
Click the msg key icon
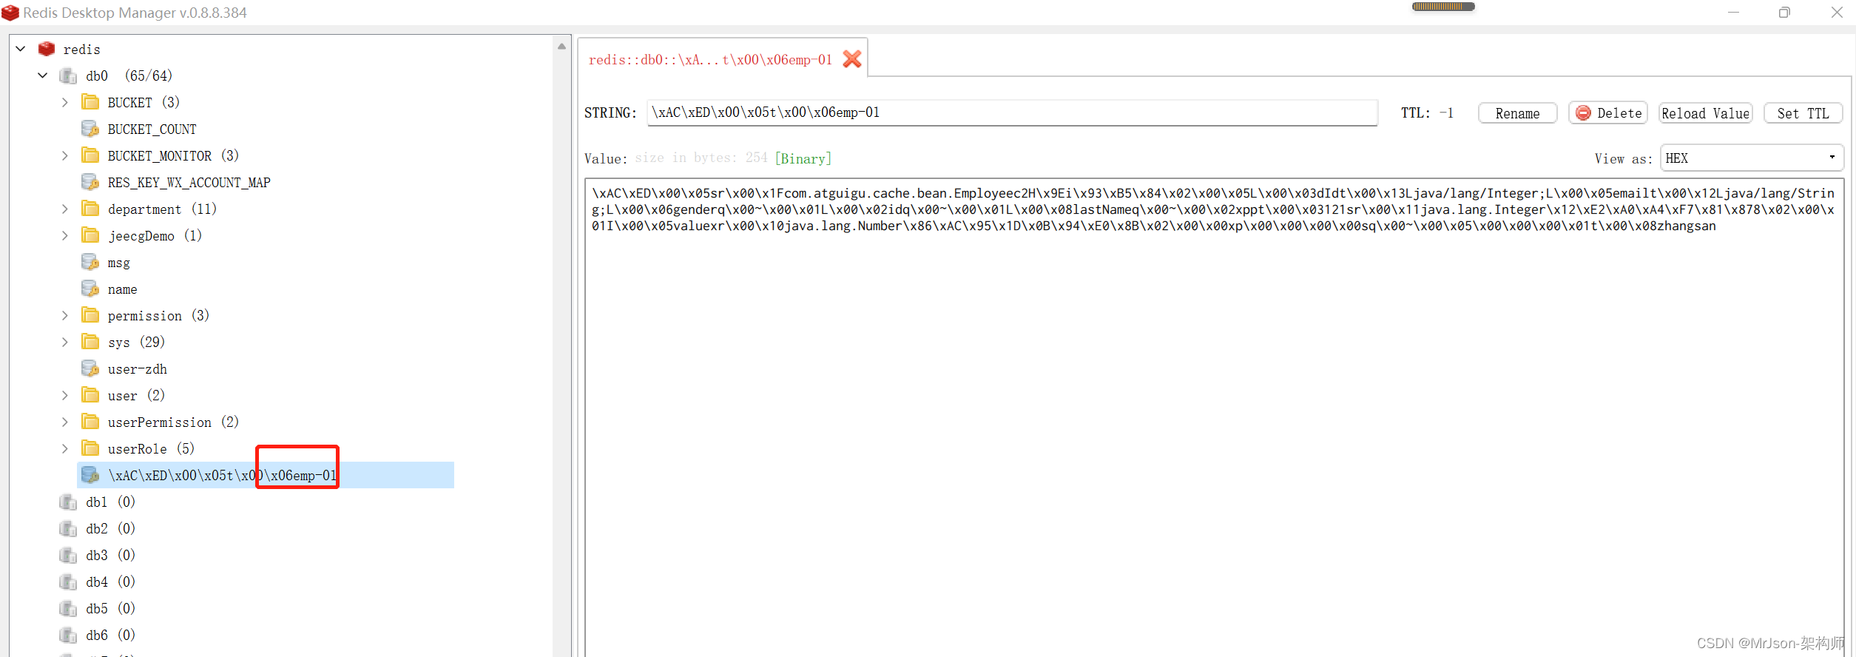90,262
